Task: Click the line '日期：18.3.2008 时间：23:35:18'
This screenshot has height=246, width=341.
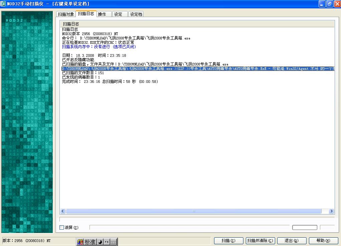Action: 94,55
